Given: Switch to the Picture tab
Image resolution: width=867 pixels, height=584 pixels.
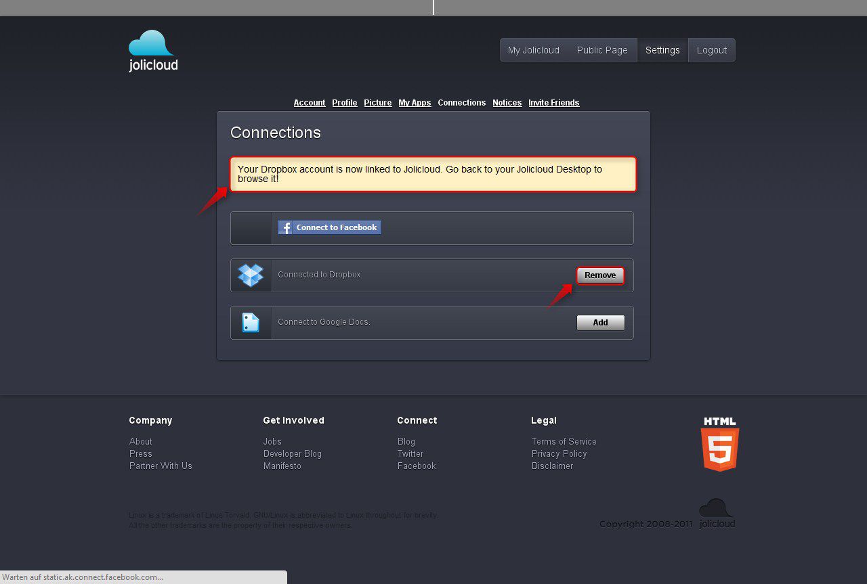Looking at the screenshot, I should [377, 102].
